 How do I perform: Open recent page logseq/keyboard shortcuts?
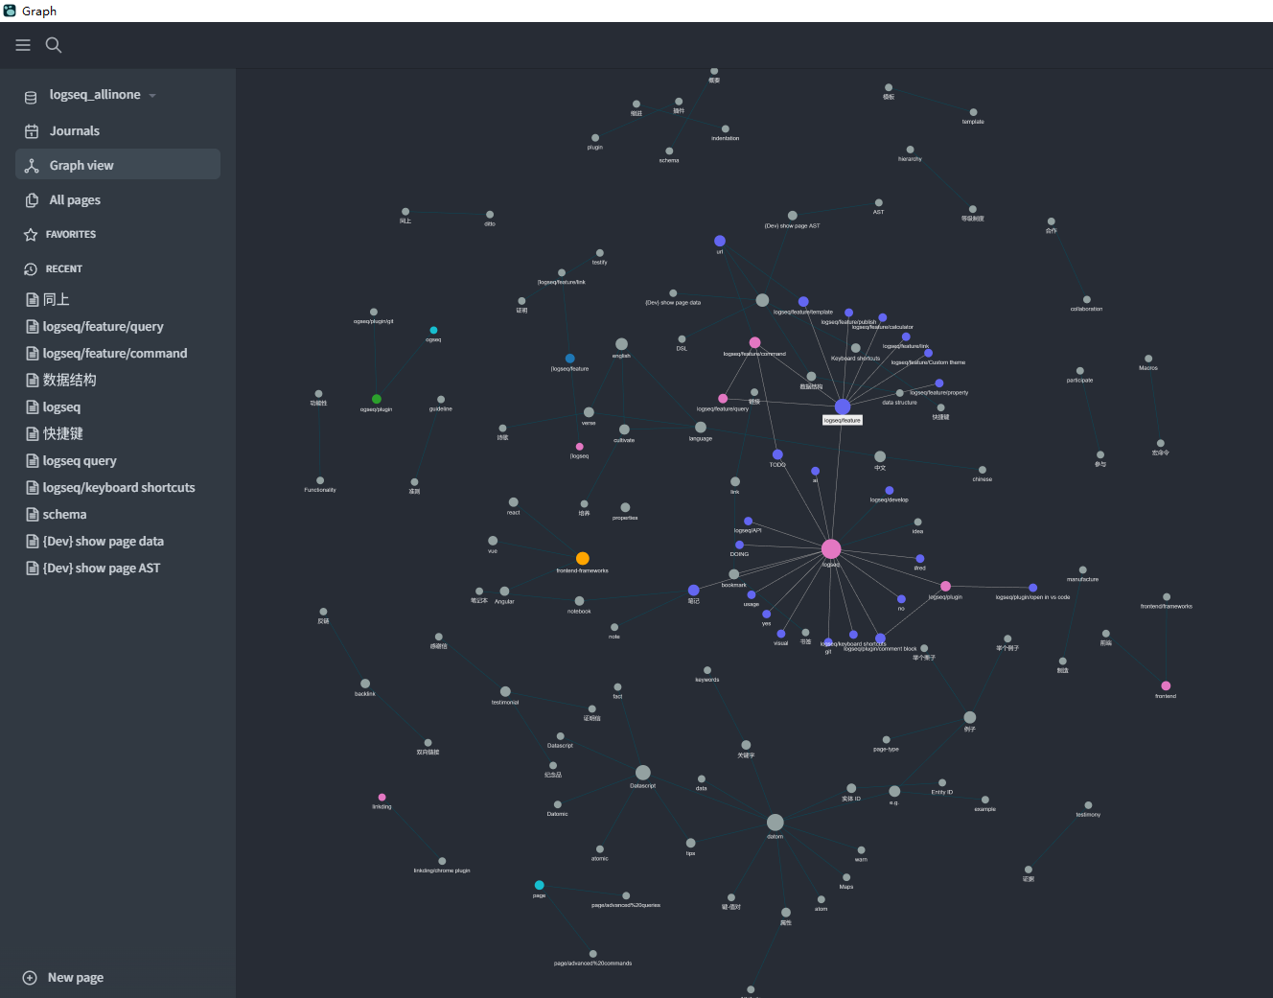click(x=119, y=487)
